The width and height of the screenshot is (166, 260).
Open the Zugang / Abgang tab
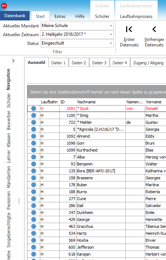148,63
